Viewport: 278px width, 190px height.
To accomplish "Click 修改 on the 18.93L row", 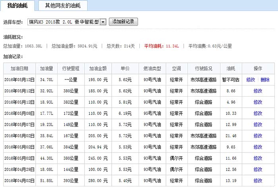I will click(x=258, y=102).
